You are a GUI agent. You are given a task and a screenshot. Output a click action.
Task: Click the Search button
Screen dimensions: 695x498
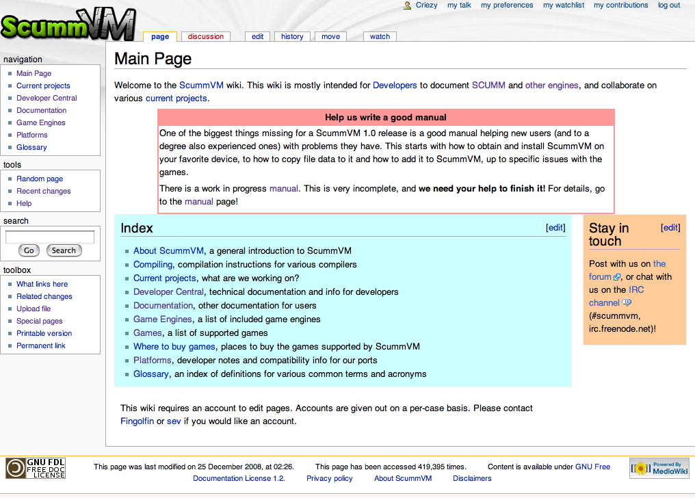(64, 251)
